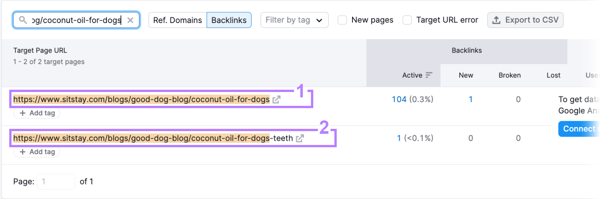The width and height of the screenshot is (600, 199).
Task: Open external link icon for coconut-oil-for-dogs-teeth URL
Action: pos(300,138)
